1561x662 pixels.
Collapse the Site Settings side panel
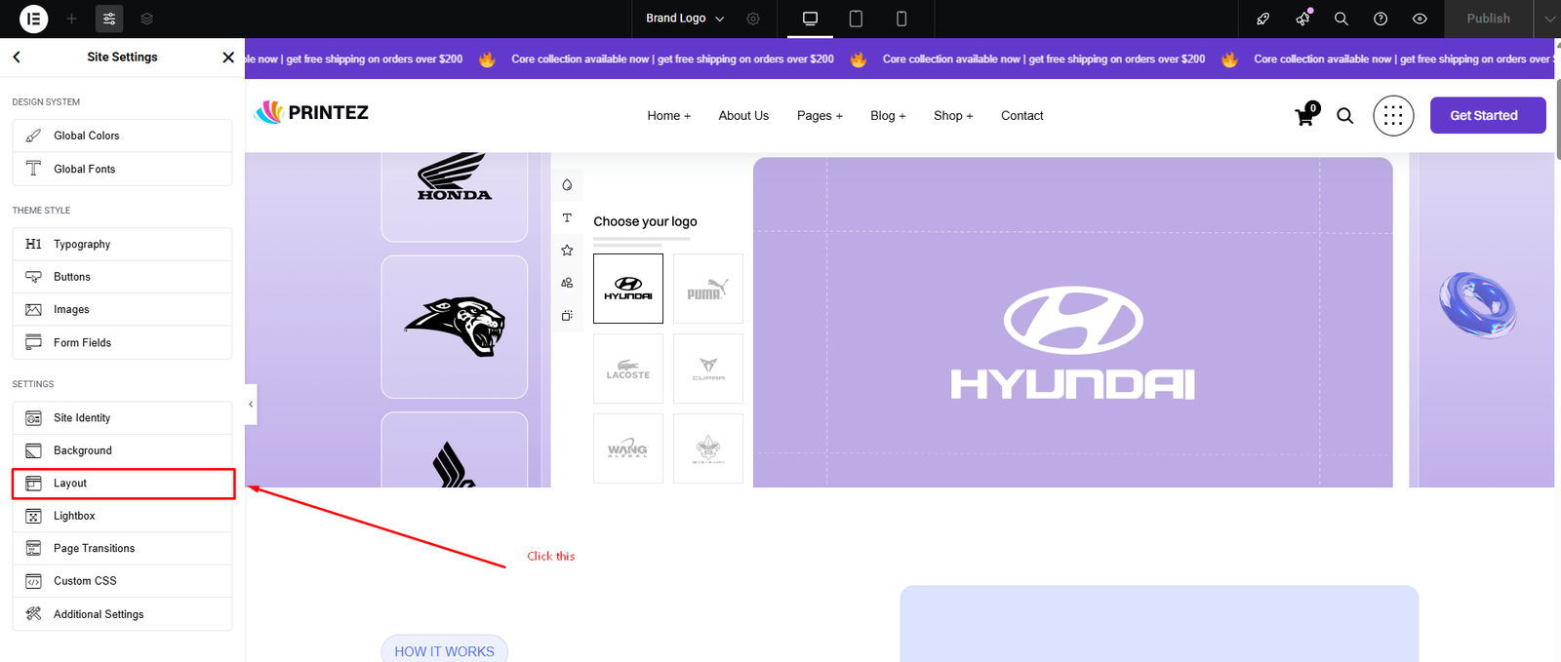coord(251,404)
